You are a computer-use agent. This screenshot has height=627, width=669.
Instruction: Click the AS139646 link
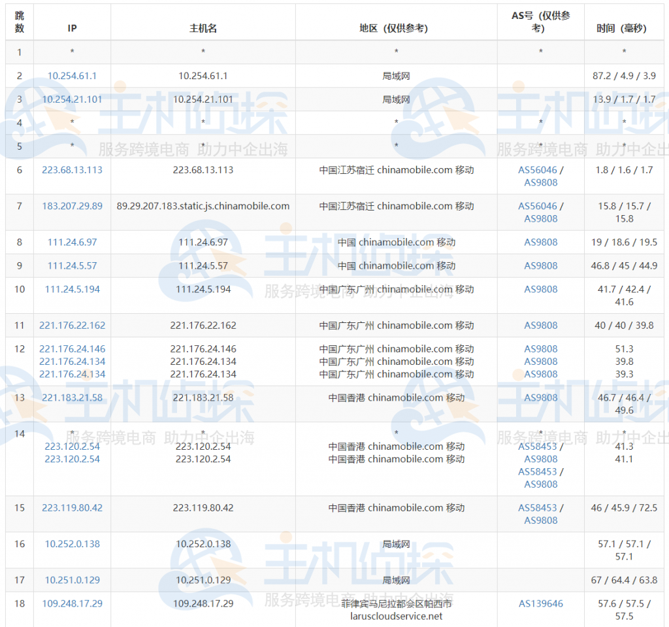(540, 604)
